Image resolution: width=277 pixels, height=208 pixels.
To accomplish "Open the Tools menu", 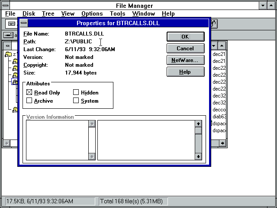I will click(x=117, y=13).
